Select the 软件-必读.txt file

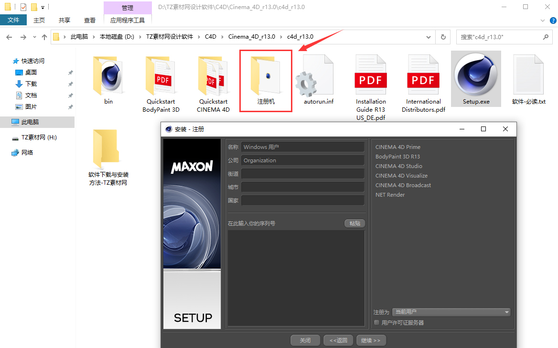[528, 80]
